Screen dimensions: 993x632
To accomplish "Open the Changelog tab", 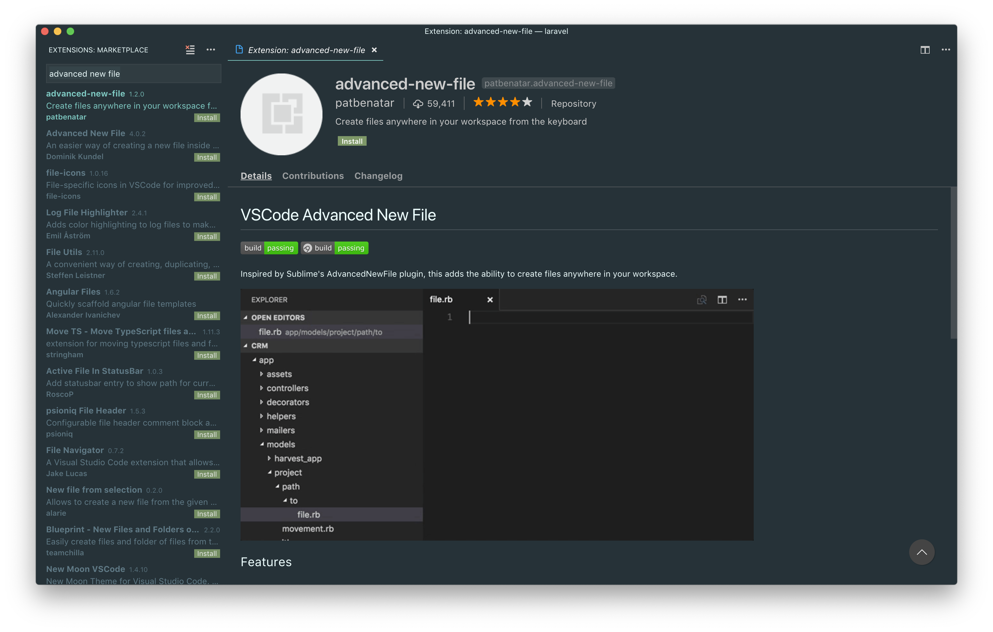I will pyautogui.click(x=378, y=176).
